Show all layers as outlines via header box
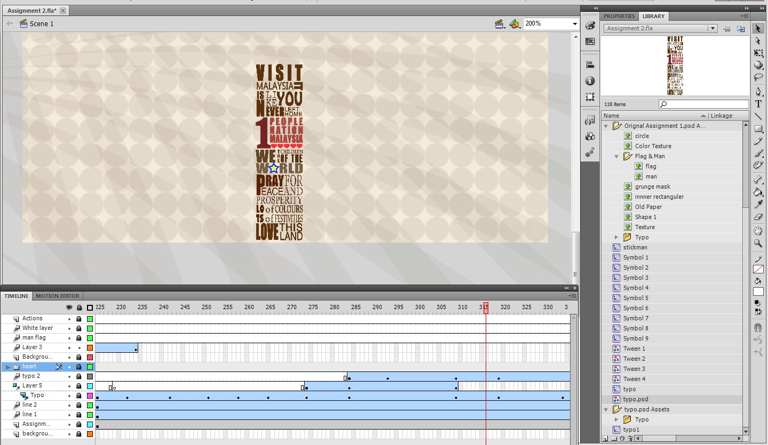Image resolution: width=768 pixels, height=445 pixels. [90, 308]
